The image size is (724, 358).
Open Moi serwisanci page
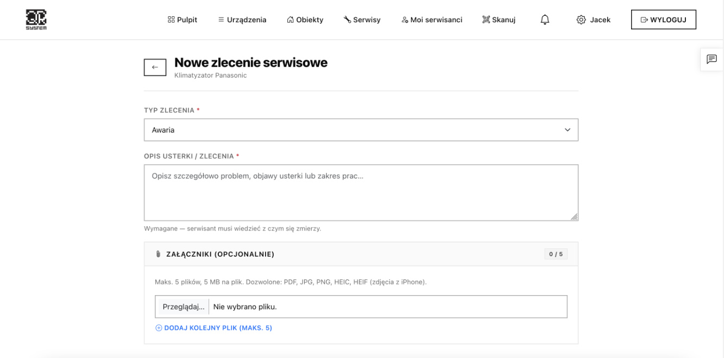[432, 20]
